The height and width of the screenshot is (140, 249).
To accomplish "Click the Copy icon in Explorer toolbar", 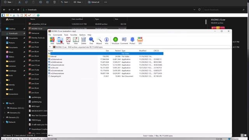I will coord(26,2).
